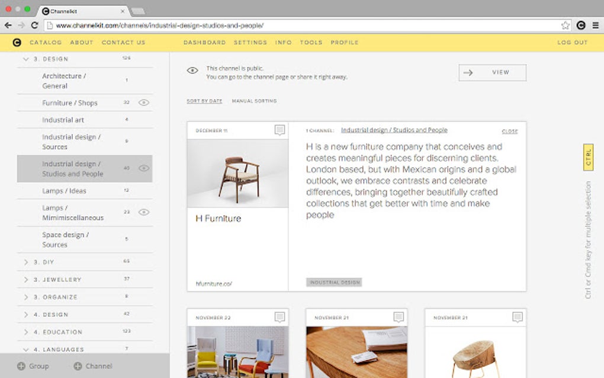Open the CATALOG menu item

[46, 43]
